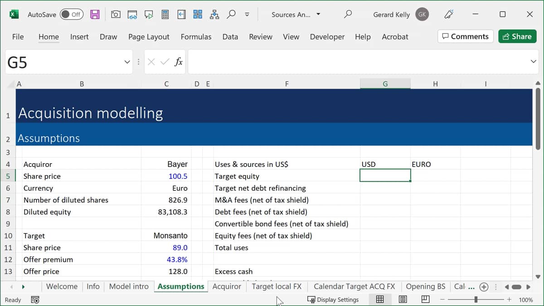544x306 pixels.
Task: Open the Target local FX sheet tab
Action: pyautogui.click(x=277, y=287)
